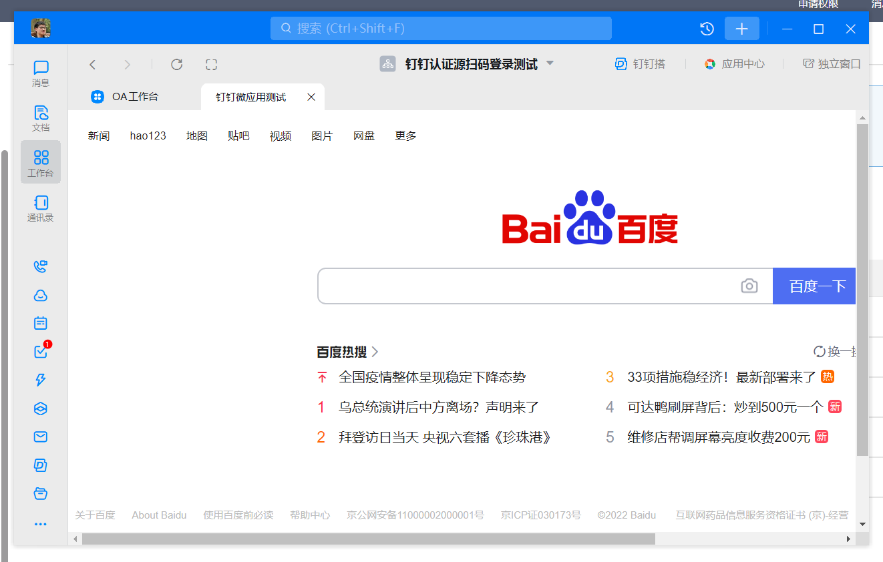Switch to the OA工作台 tab
Viewport: 883px width, 562px height.
(125, 97)
